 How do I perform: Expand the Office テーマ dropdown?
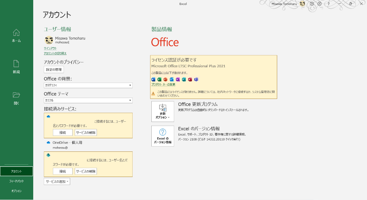(88, 100)
